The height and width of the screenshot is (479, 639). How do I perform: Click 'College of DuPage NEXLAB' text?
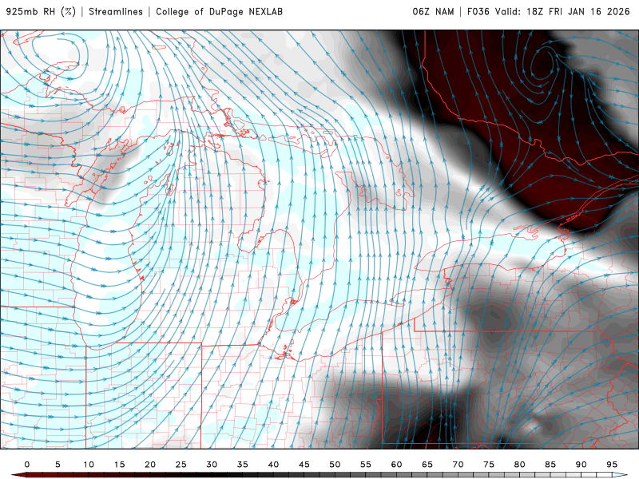(x=219, y=12)
